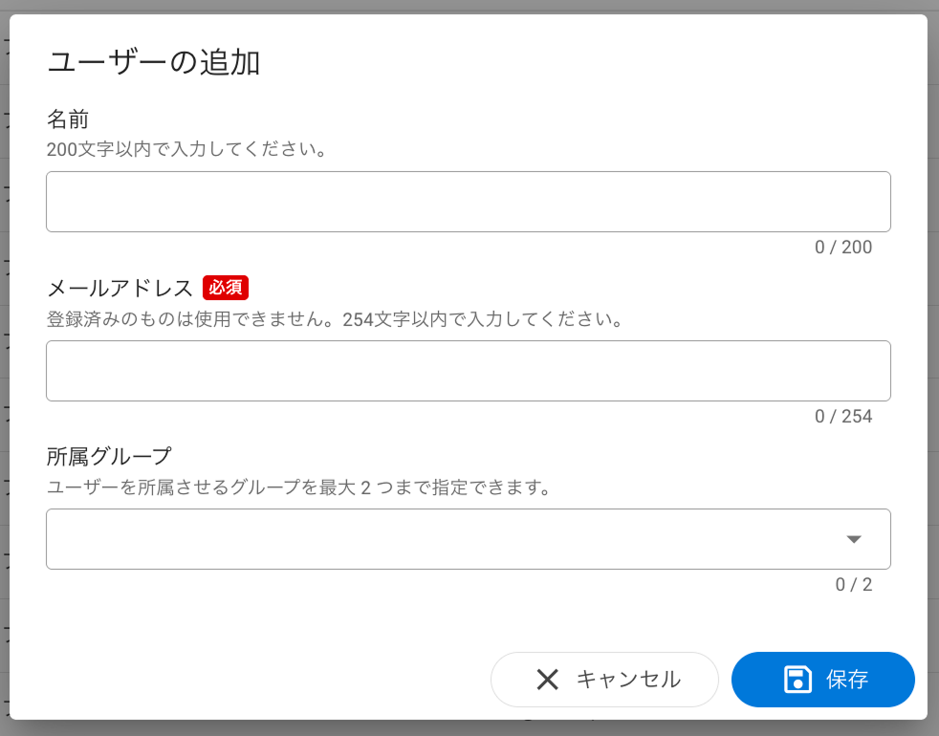Open the 所属グループ selection box

(440, 539)
